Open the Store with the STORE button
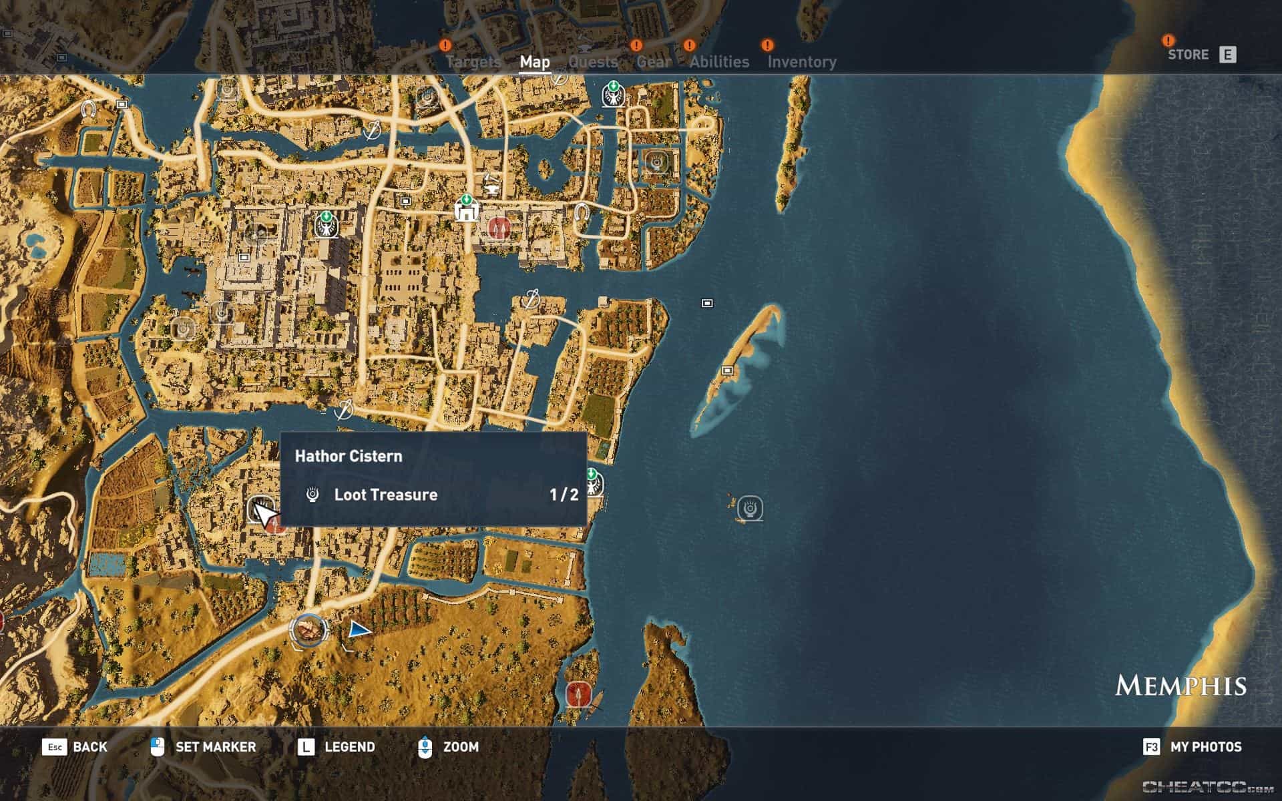This screenshot has width=1282, height=801. (x=1201, y=55)
